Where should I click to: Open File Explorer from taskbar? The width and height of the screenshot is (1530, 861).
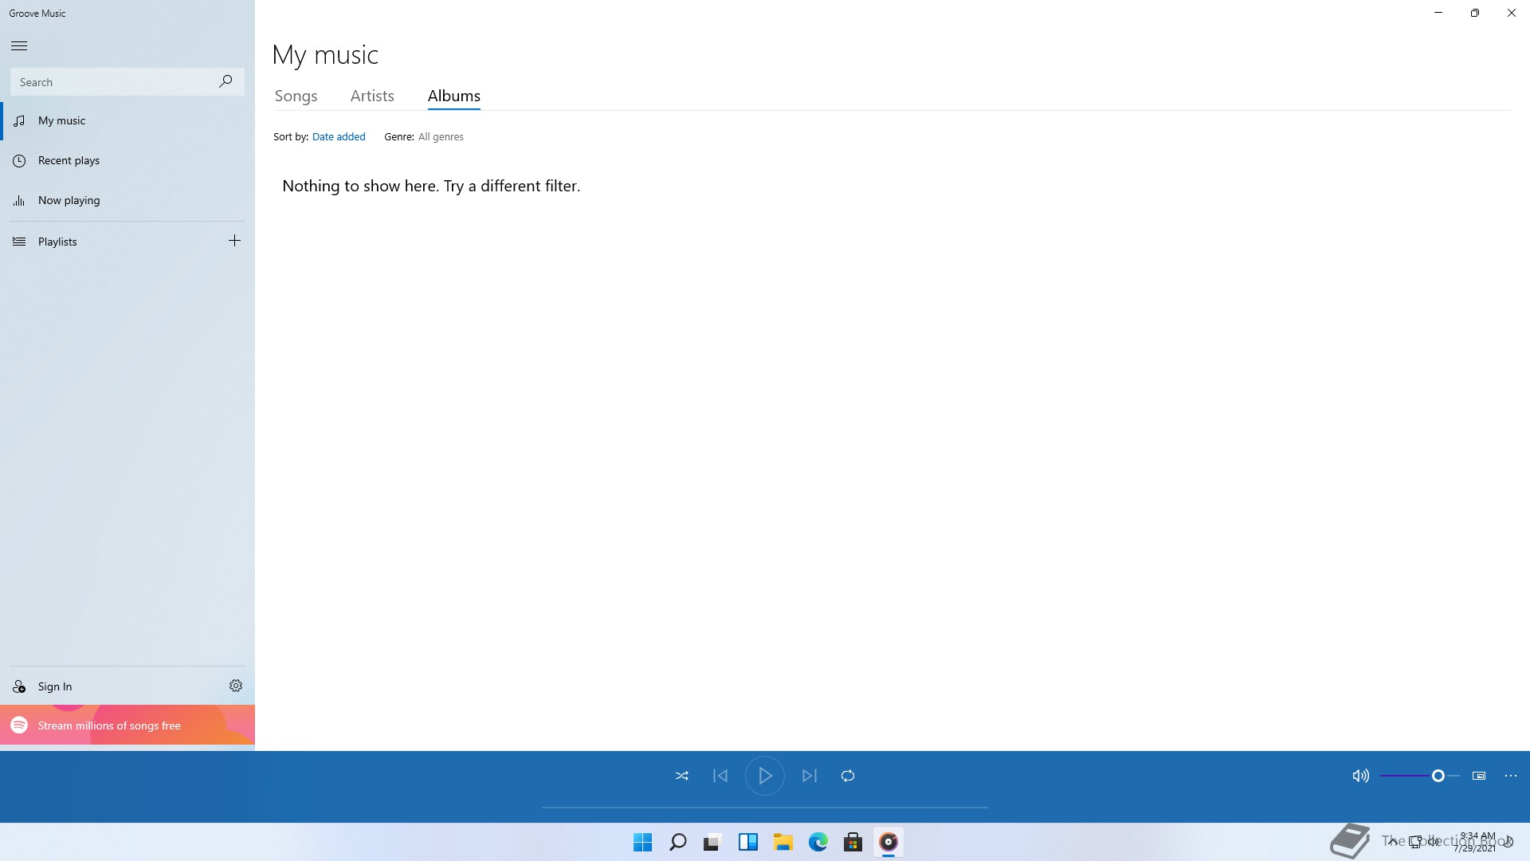point(783,842)
